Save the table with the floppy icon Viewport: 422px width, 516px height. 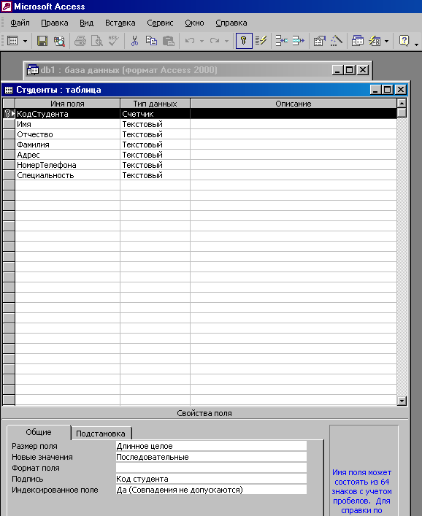coord(42,41)
